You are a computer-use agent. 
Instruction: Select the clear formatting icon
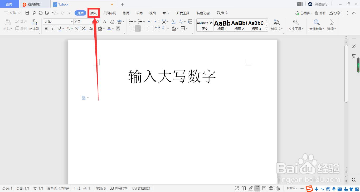(112, 22)
